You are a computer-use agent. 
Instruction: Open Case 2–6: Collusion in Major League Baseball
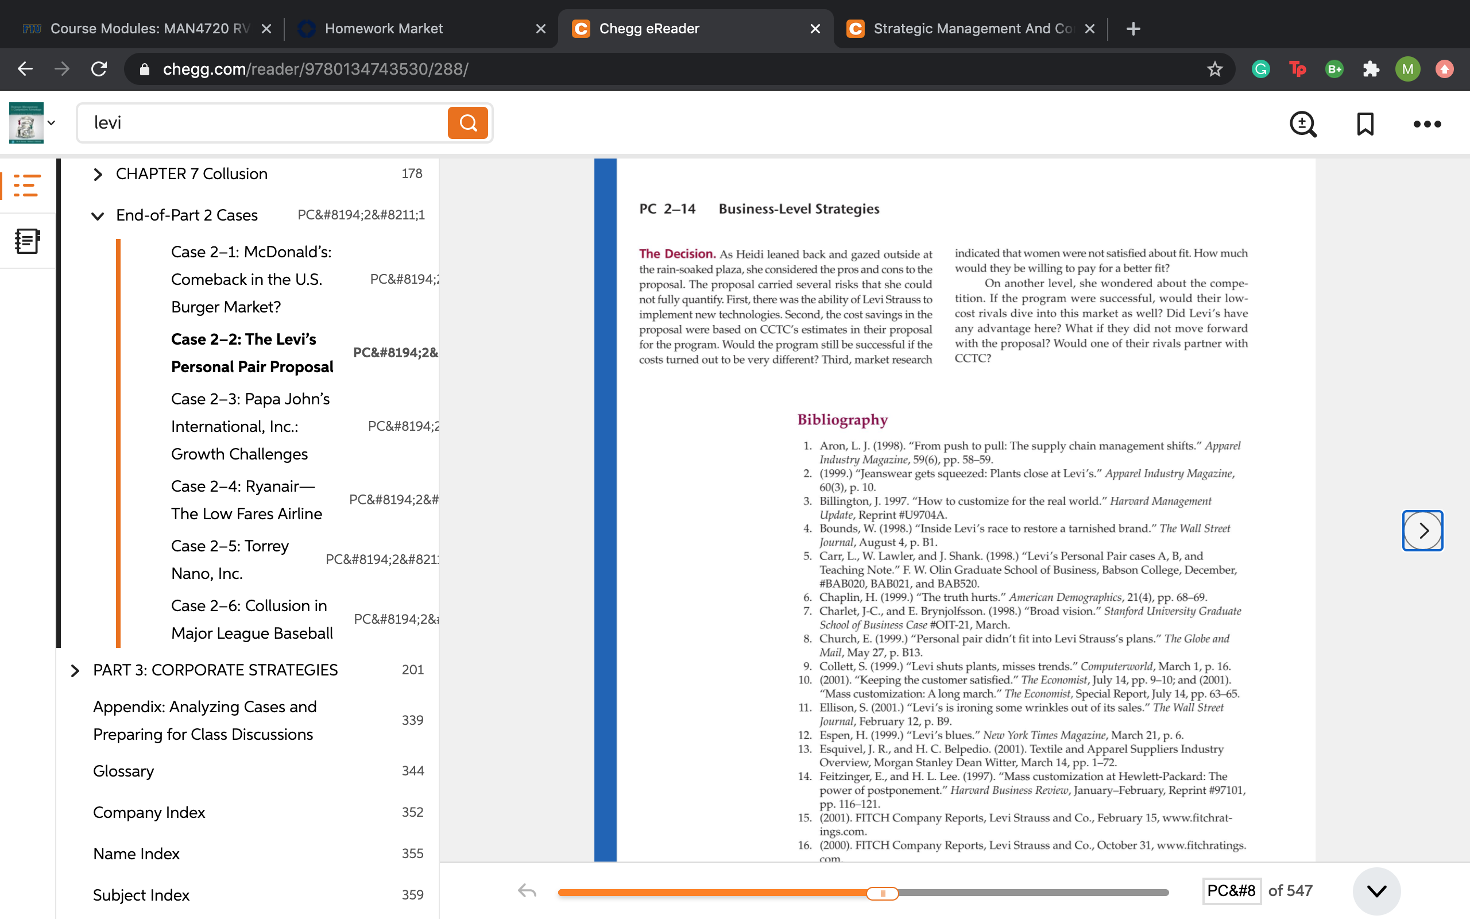point(252,619)
